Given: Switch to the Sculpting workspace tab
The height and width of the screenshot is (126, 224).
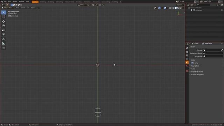Looking at the screenshot, I should (x=51, y=2).
